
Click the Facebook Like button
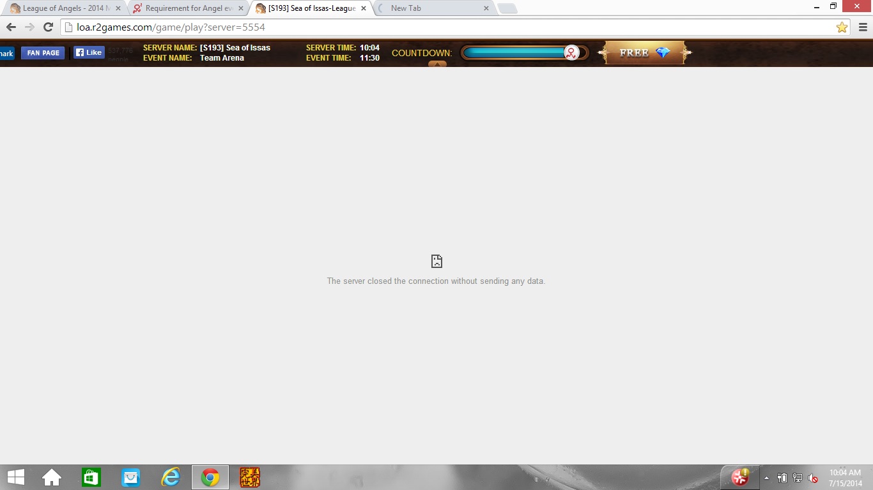pyautogui.click(x=88, y=53)
